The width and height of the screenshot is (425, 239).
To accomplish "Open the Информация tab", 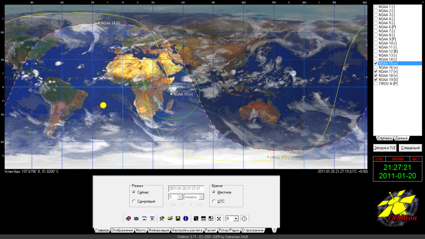I will pos(159,230).
